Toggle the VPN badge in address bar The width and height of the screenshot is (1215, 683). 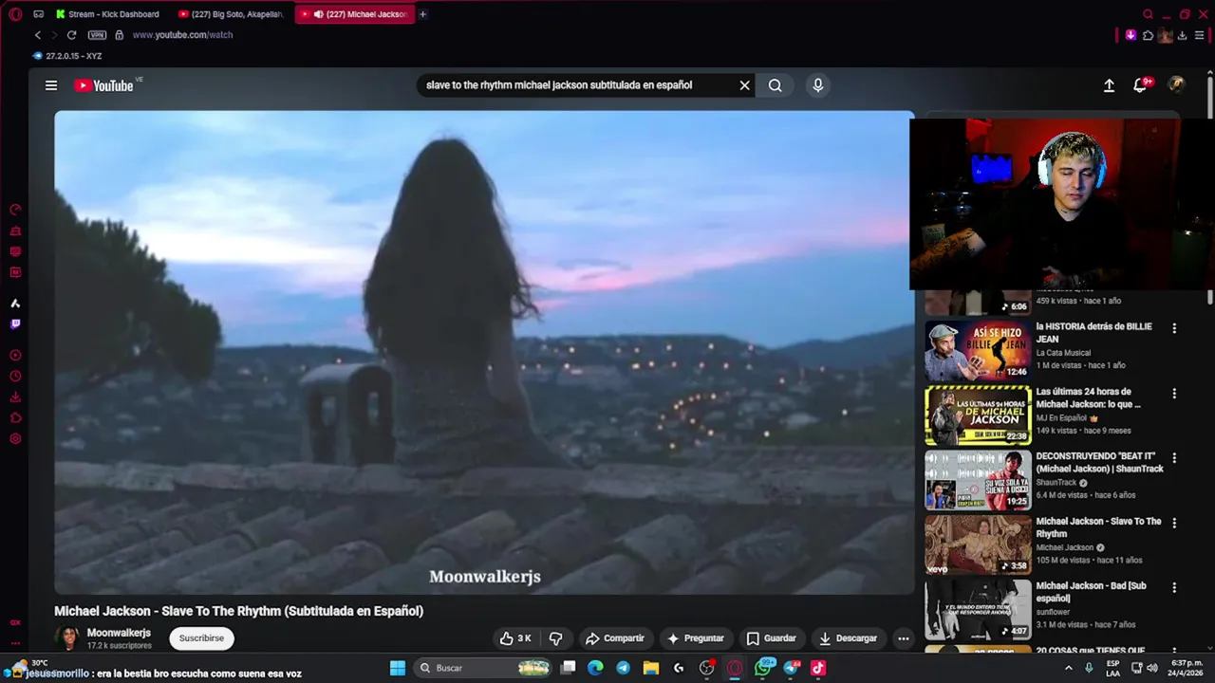(x=97, y=35)
